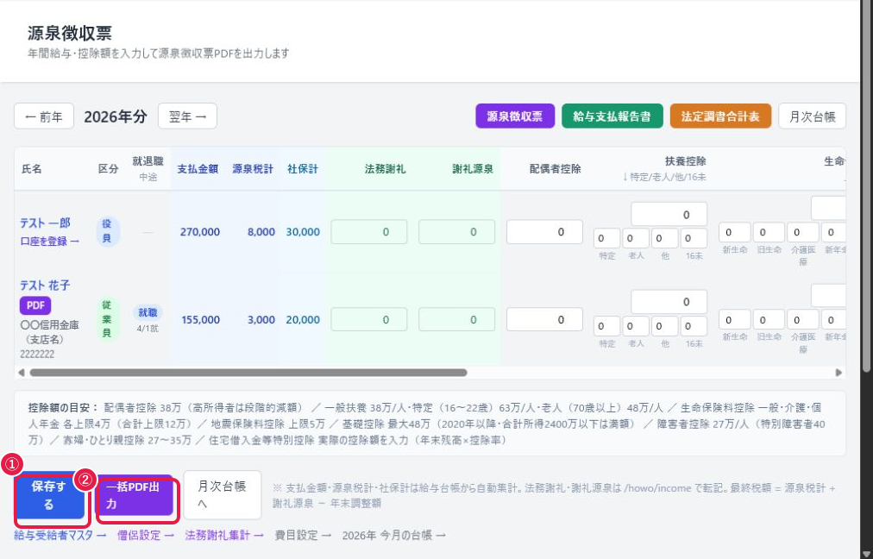Focus 他 count field for テスト 一郎
Screen dimensions: 873x559
point(665,238)
